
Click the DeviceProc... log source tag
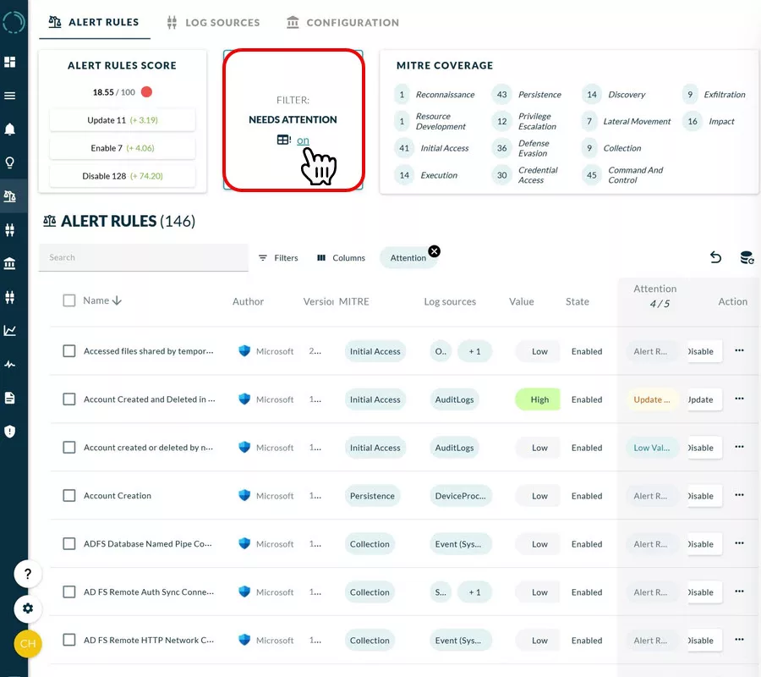coord(460,496)
